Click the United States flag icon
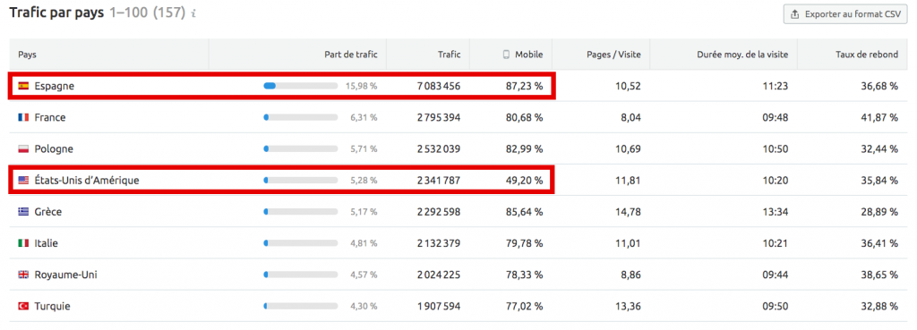This screenshot has height=330, width=917. (23, 181)
